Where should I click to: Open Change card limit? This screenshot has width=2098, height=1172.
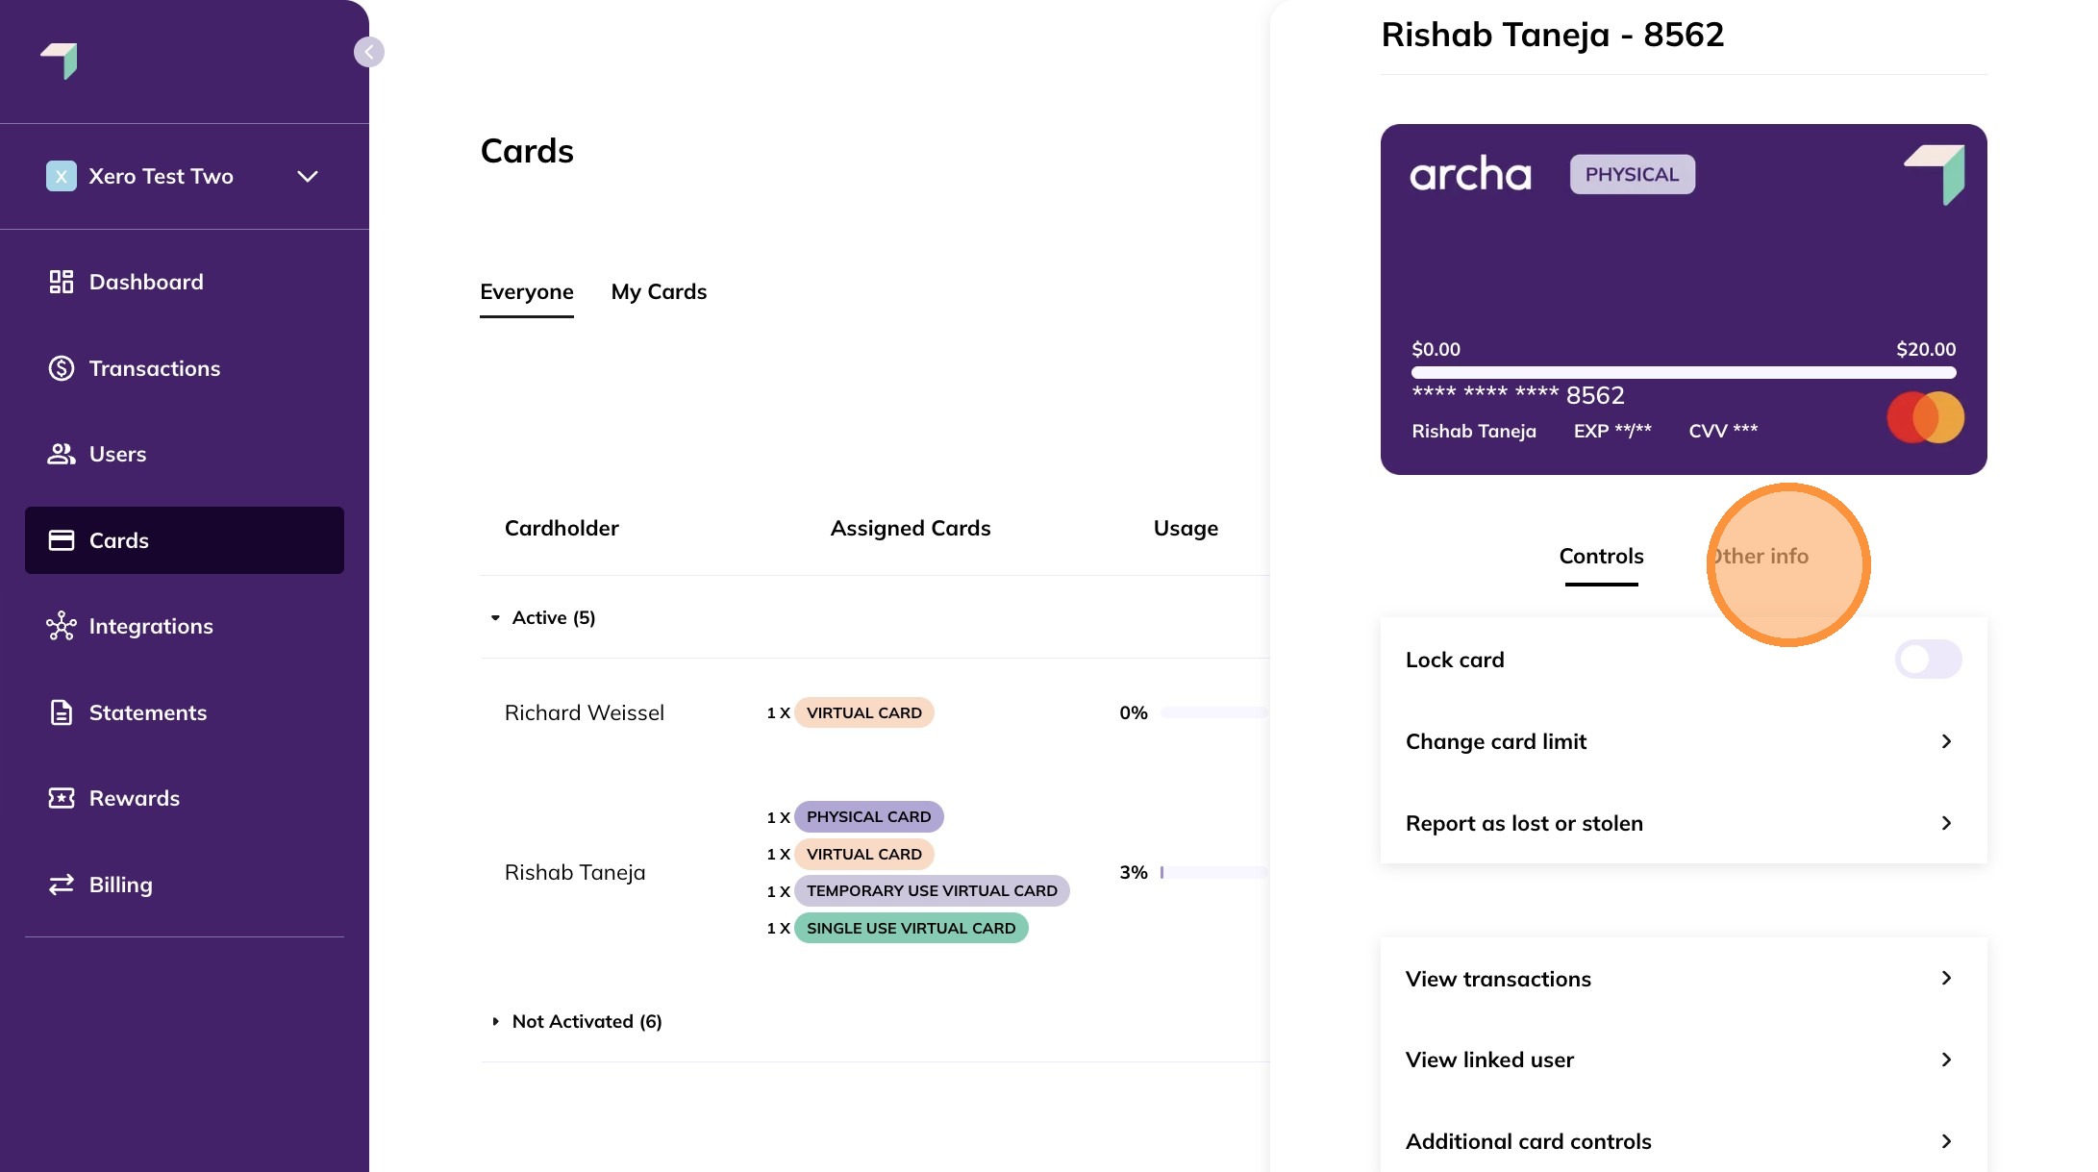1683,741
